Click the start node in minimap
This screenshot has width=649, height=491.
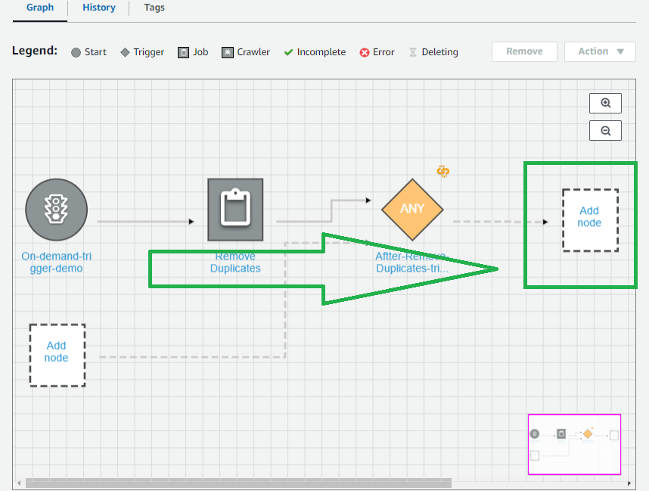535,434
